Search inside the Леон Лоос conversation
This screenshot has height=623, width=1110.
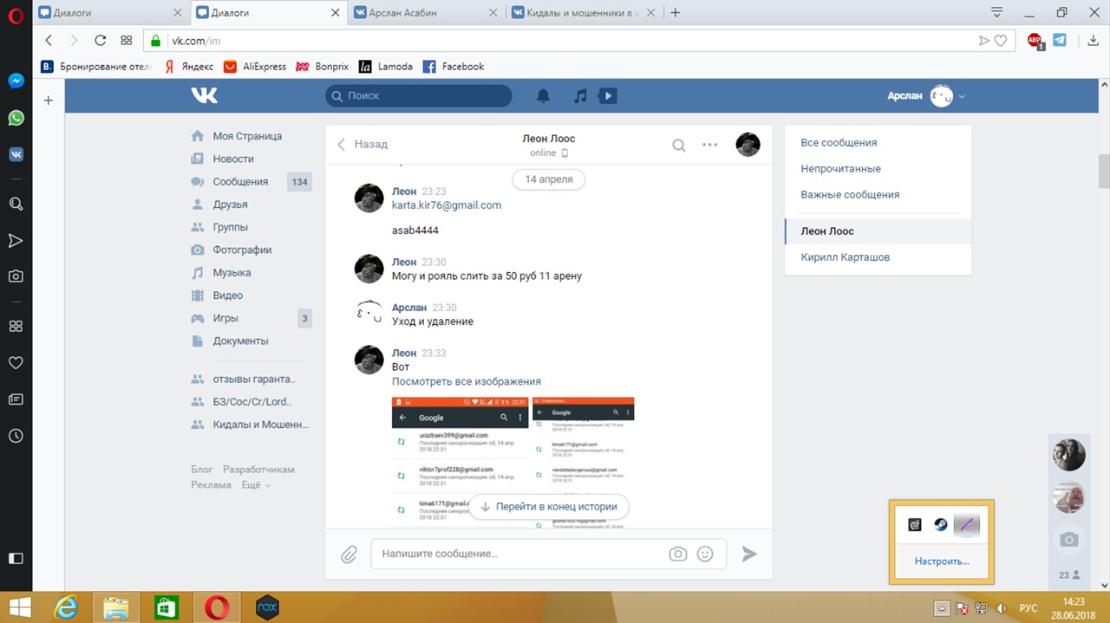679,145
